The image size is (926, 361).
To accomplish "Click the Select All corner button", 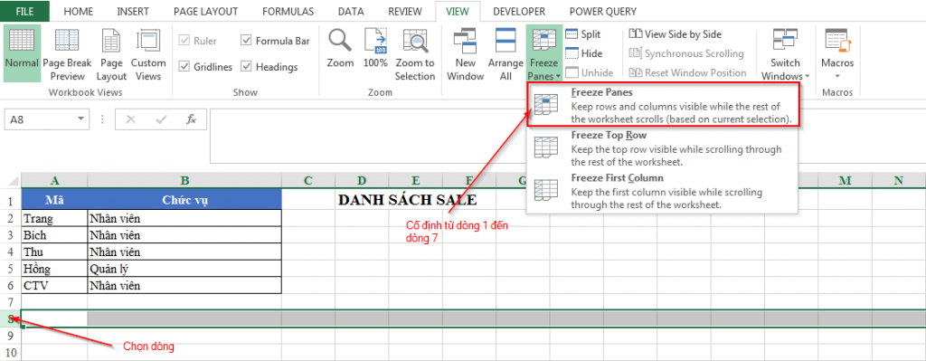I will coord(10,180).
